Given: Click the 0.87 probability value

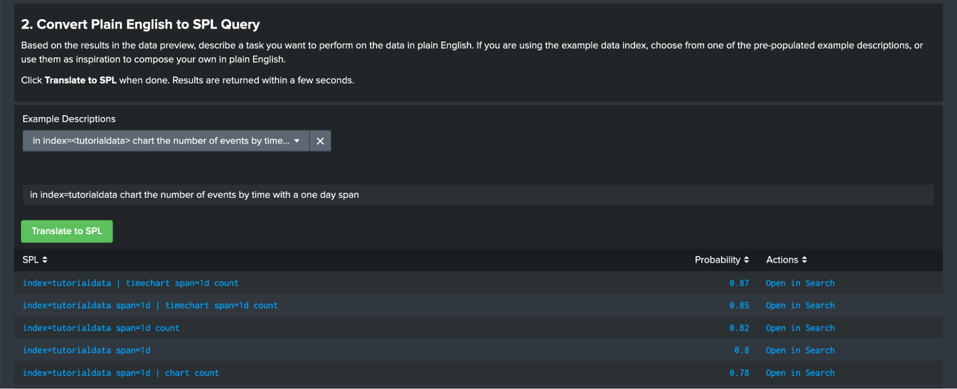Looking at the screenshot, I should [739, 283].
